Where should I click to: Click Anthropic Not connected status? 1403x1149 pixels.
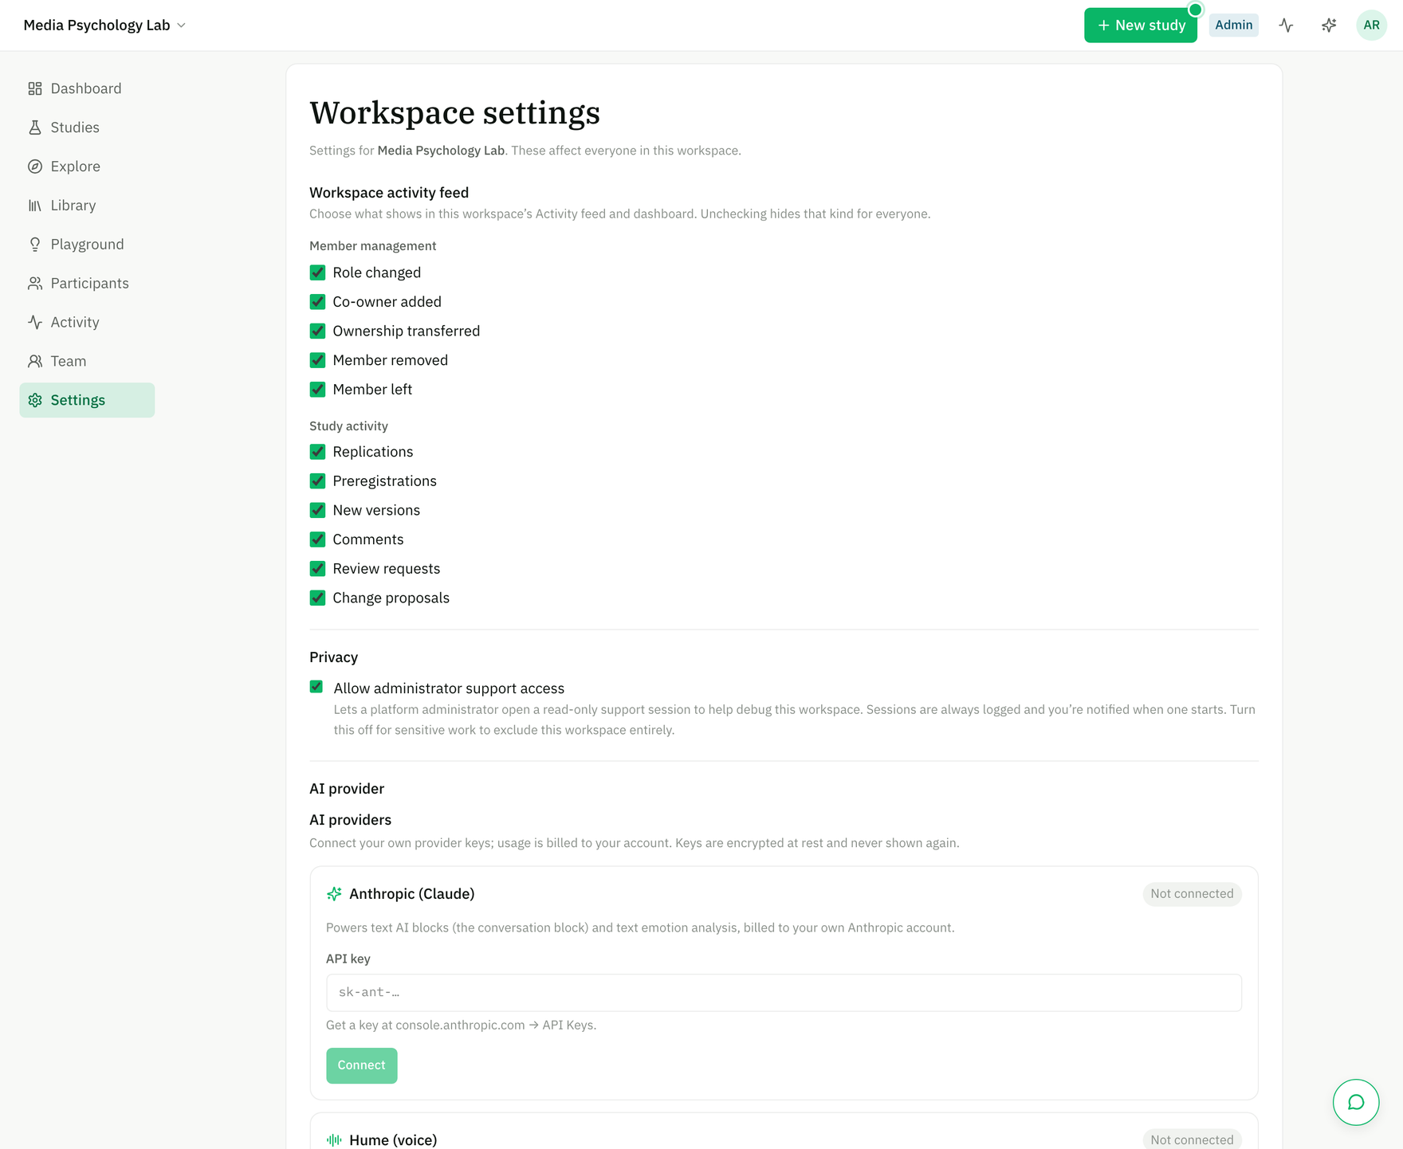[1192, 894]
